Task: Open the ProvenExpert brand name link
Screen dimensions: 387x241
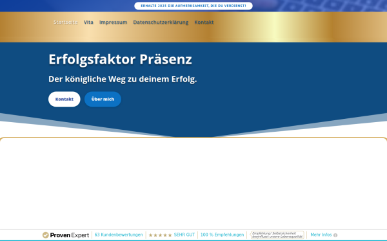Action: (70, 235)
